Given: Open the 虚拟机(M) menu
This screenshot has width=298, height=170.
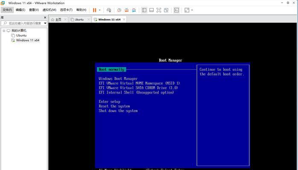Looking at the screenshot, I should coord(49,10).
